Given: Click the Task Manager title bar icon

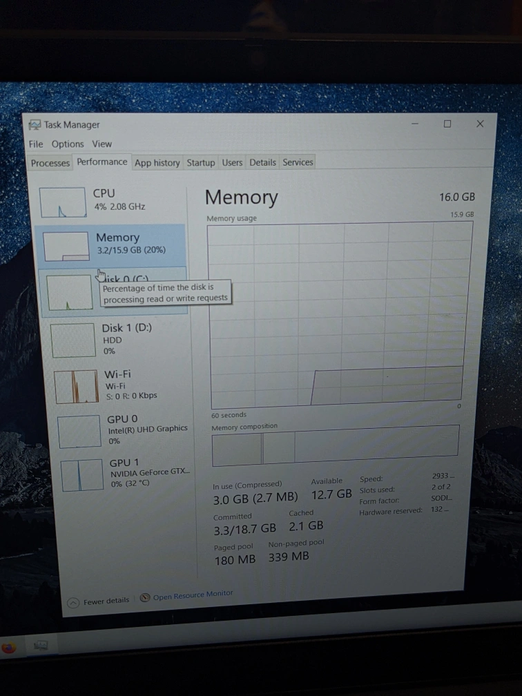Looking at the screenshot, I should 35,125.
